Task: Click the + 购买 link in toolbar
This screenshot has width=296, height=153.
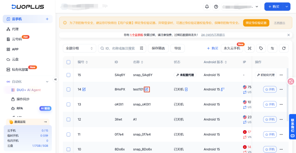Action: (x=212, y=48)
